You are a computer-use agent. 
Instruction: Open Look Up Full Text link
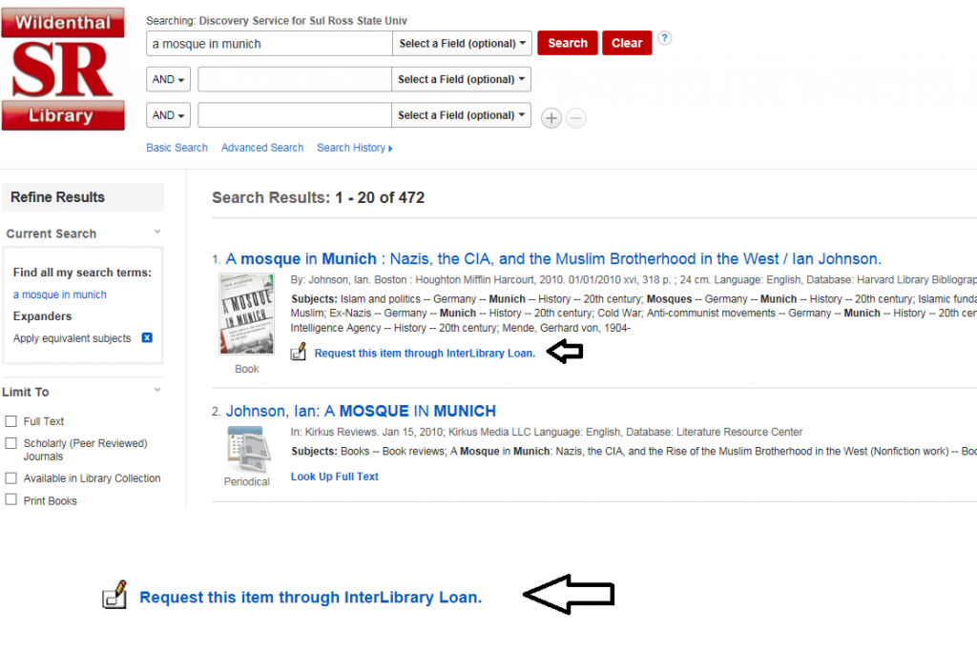(335, 477)
